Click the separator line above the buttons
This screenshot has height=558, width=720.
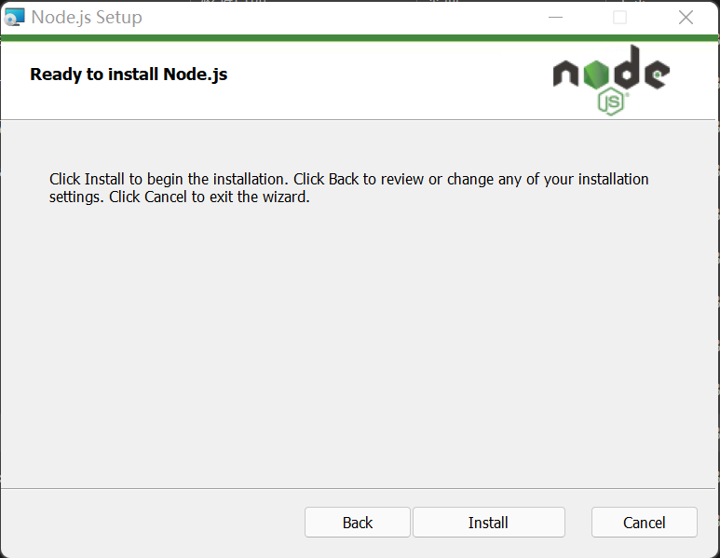click(x=359, y=488)
